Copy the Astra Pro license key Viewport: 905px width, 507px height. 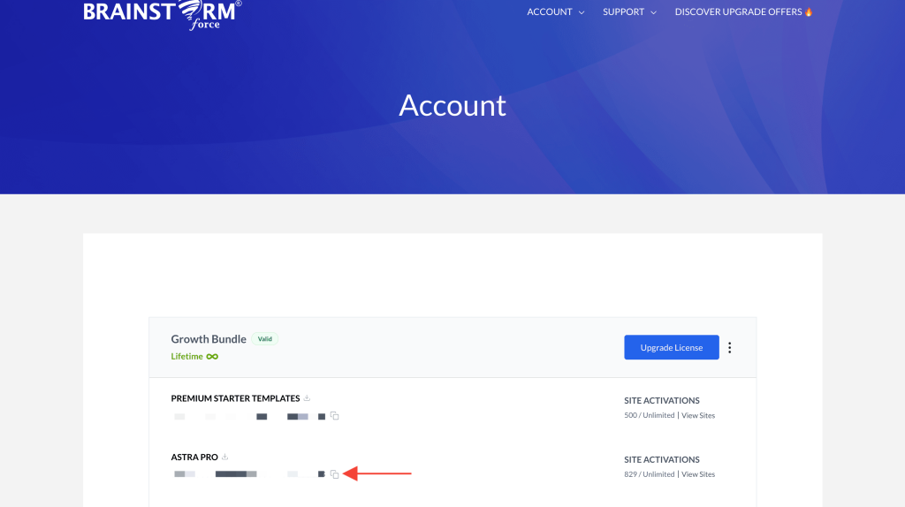tap(334, 474)
